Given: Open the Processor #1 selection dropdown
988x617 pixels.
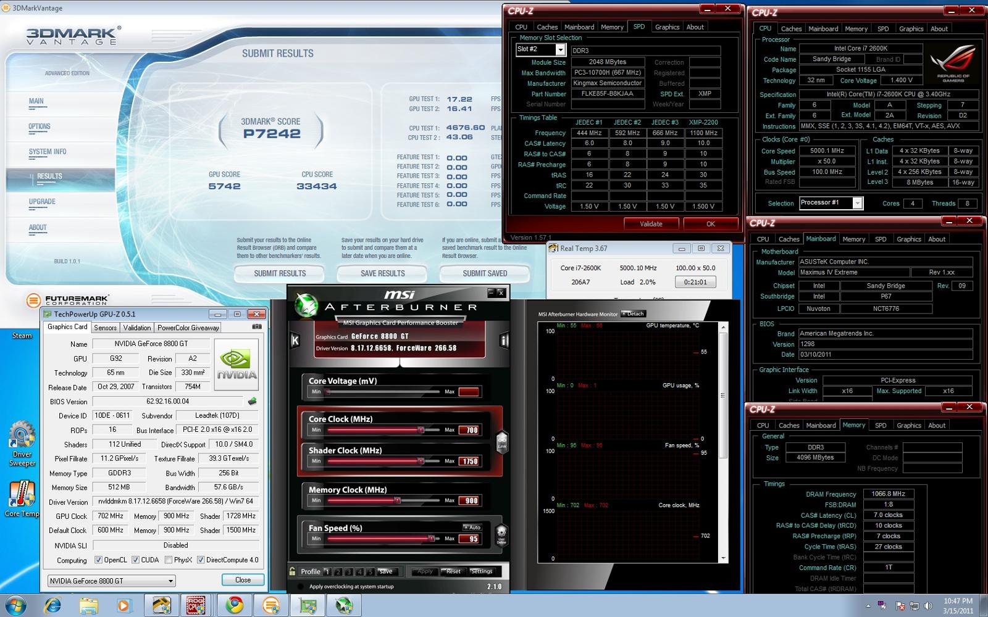Looking at the screenshot, I should (x=857, y=203).
